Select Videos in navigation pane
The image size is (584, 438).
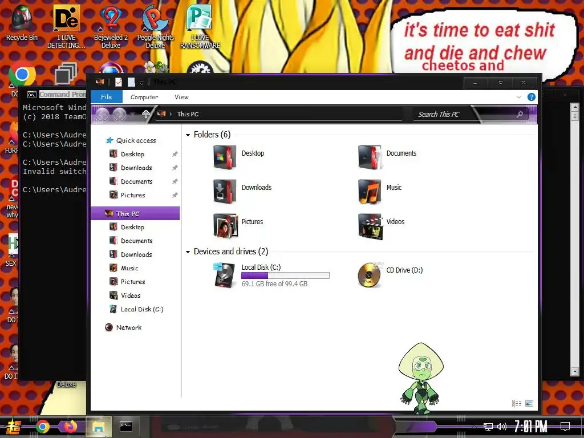pyautogui.click(x=131, y=296)
